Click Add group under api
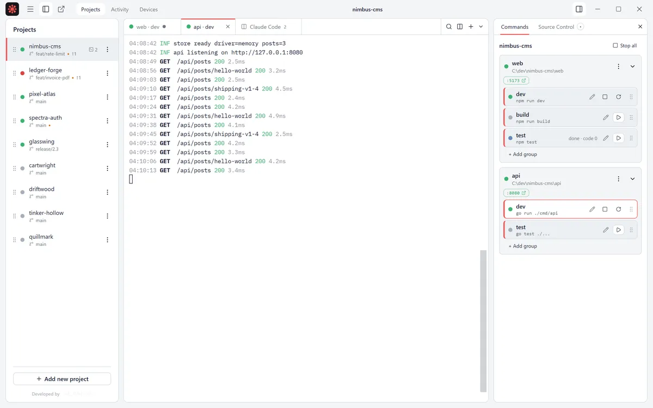 [x=522, y=246]
